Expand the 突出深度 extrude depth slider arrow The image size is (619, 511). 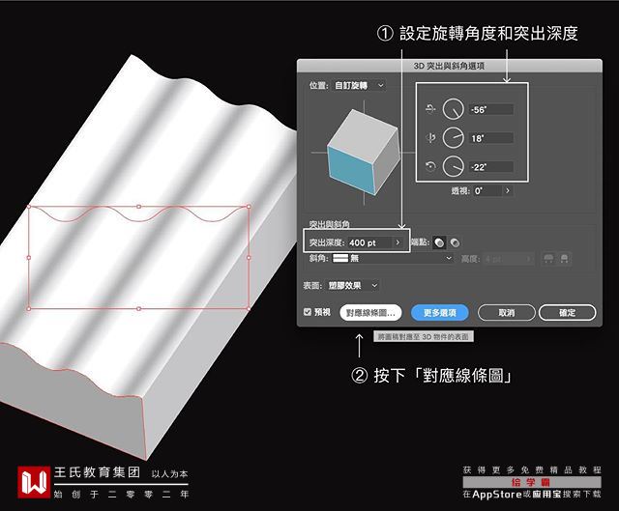tap(398, 242)
